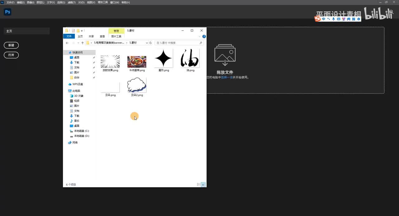Click the Explorer help question mark icon
Viewport: 399px width, 216px height.
click(x=204, y=37)
